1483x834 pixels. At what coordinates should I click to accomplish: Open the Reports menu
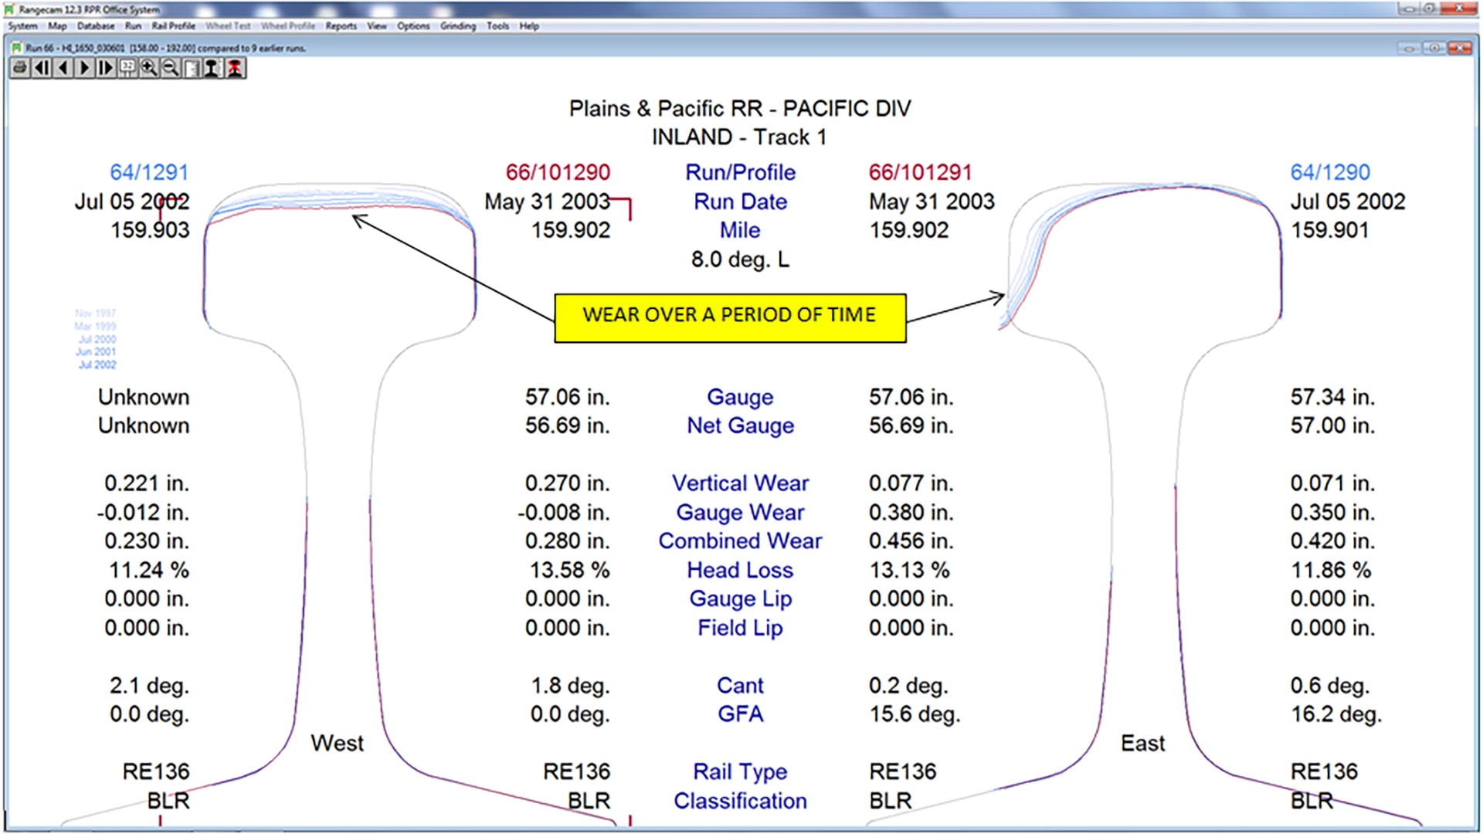coord(341,26)
